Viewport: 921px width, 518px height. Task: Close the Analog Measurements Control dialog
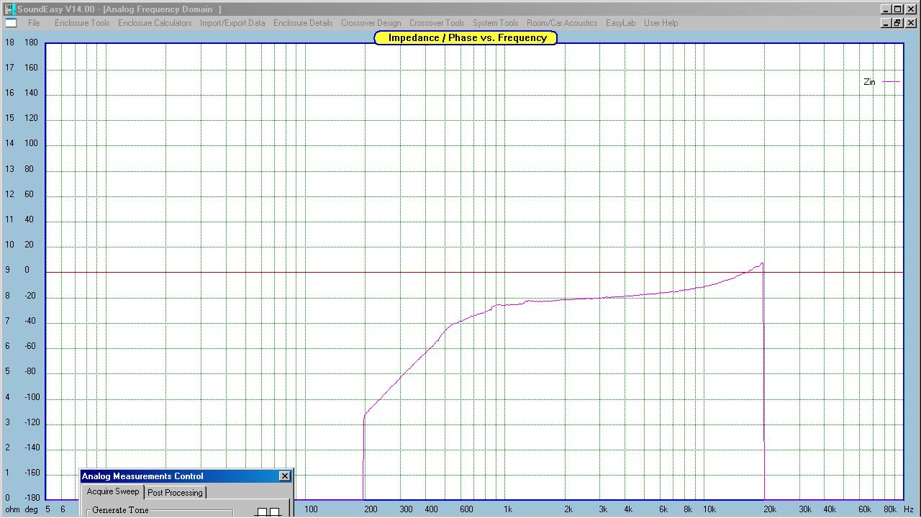click(285, 476)
